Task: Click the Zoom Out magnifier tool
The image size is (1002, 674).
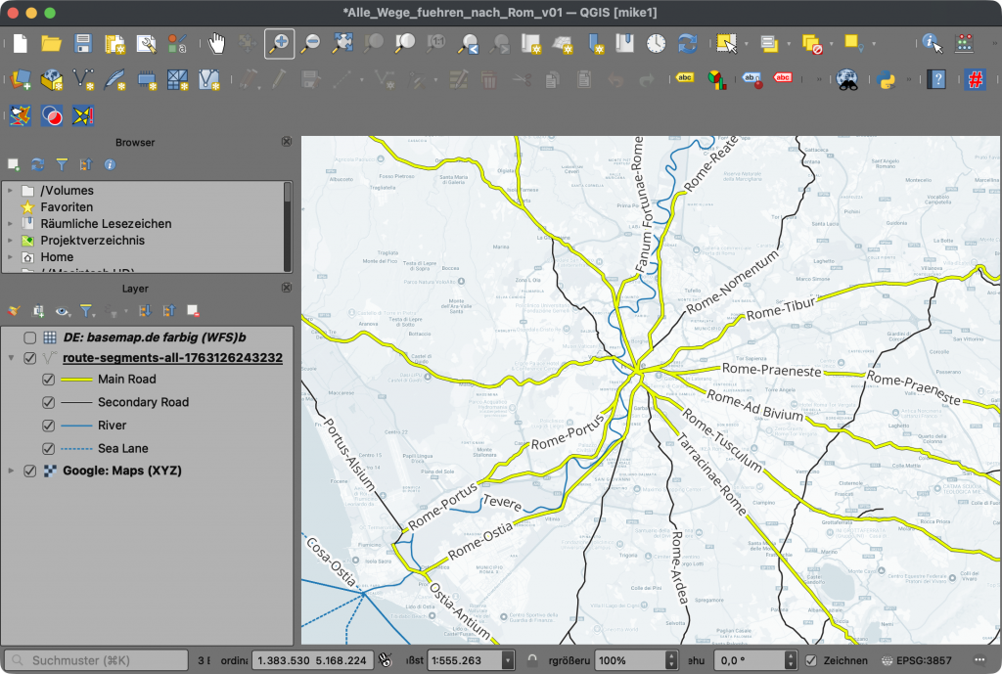Action: point(310,43)
